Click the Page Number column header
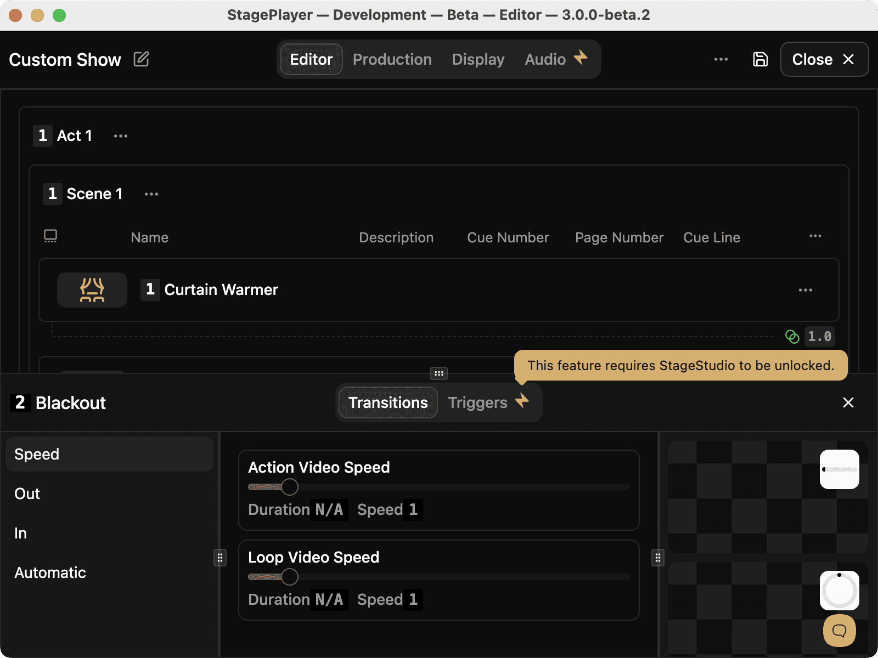This screenshot has width=878, height=658. click(620, 237)
